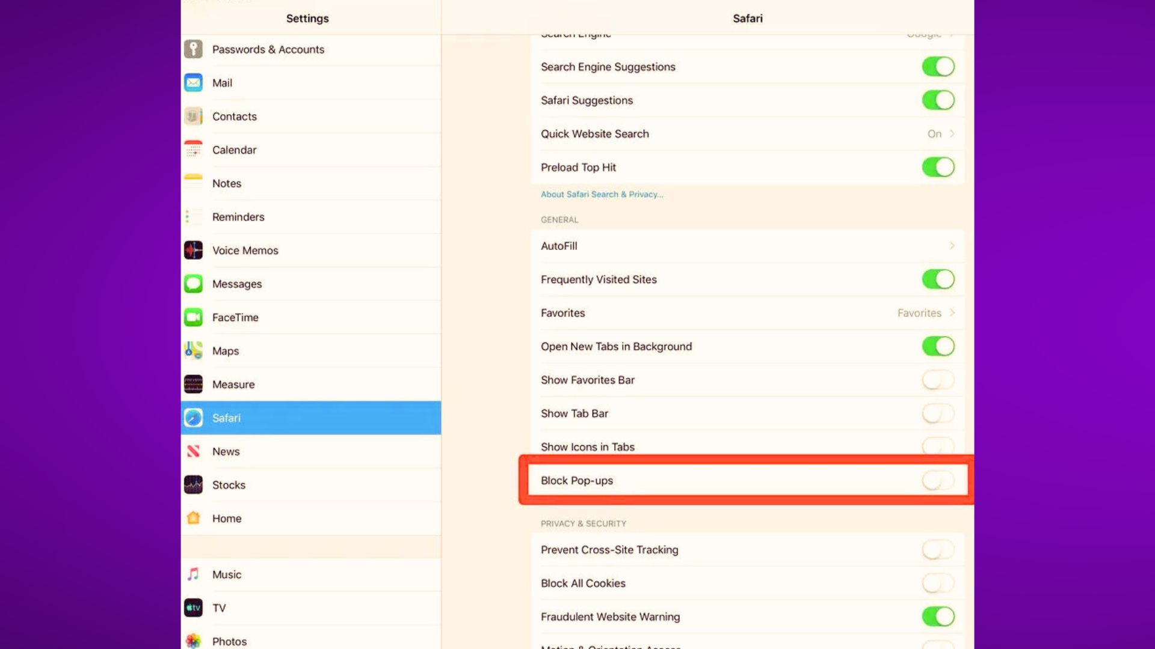Toggle Open New Tabs in Background
The height and width of the screenshot is (649, 1155).
click(938, 346)
